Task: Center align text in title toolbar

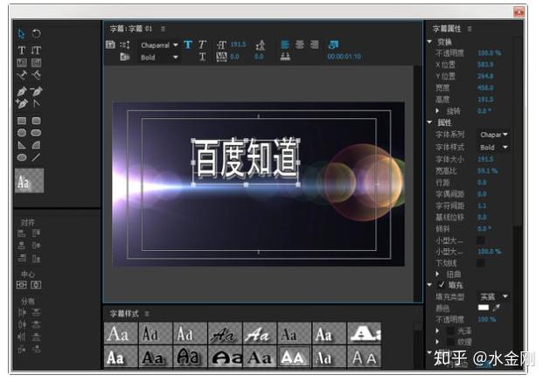Action: point(300,45)
